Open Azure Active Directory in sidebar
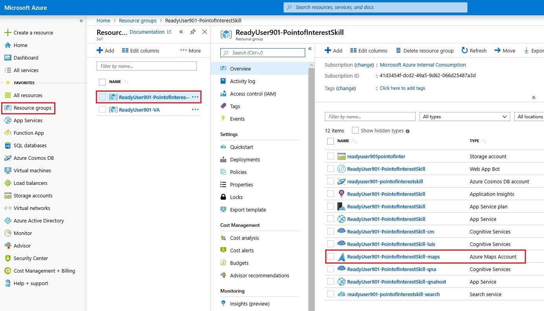The width and height of the screenshot is (544, 311). click(38, 221)
